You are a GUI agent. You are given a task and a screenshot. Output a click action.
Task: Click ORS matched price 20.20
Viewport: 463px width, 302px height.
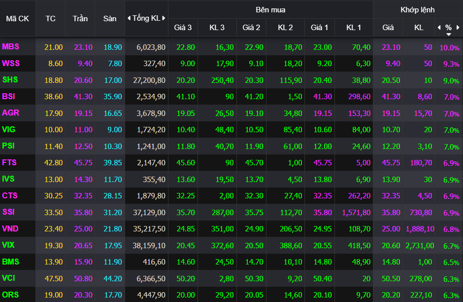click(x=391, y=295)
